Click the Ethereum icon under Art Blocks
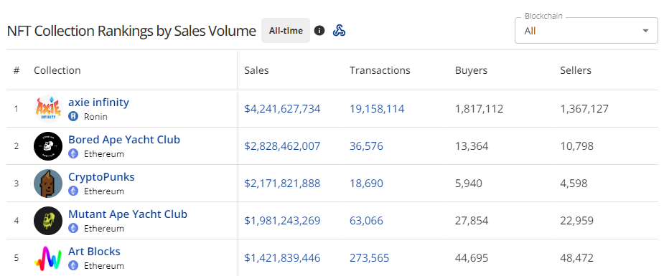 click(73, 265)
